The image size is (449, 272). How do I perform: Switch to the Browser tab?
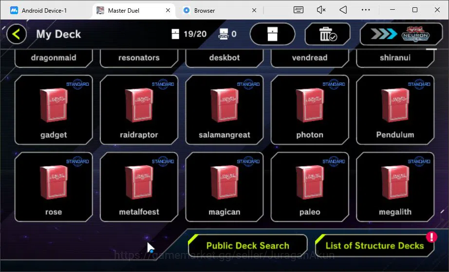pyautogui.click(x=205, y=11)
